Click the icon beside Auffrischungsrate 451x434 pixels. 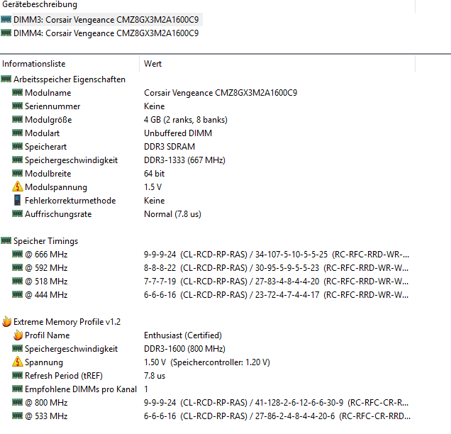(x=17, y=213)
